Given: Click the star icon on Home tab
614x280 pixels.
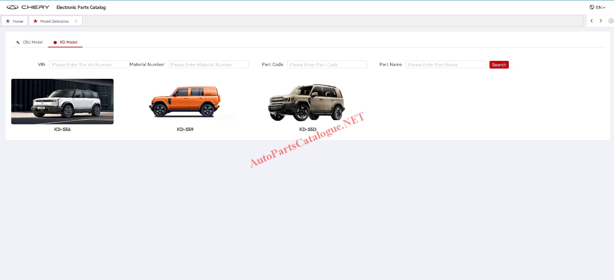Looking at the screenshot, I should pyautogui.click(x=8, y=21).
